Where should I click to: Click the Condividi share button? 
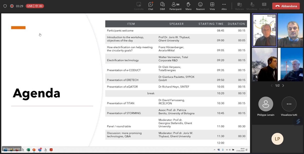click(x=264, y=6)
